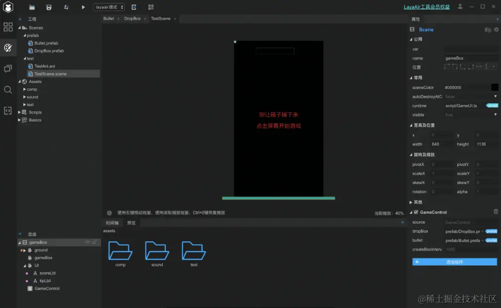Image resolution: width=501 pixels, height=308 pixels.
Task: Click the script tag beside runtime
Action: click(492, 105)
